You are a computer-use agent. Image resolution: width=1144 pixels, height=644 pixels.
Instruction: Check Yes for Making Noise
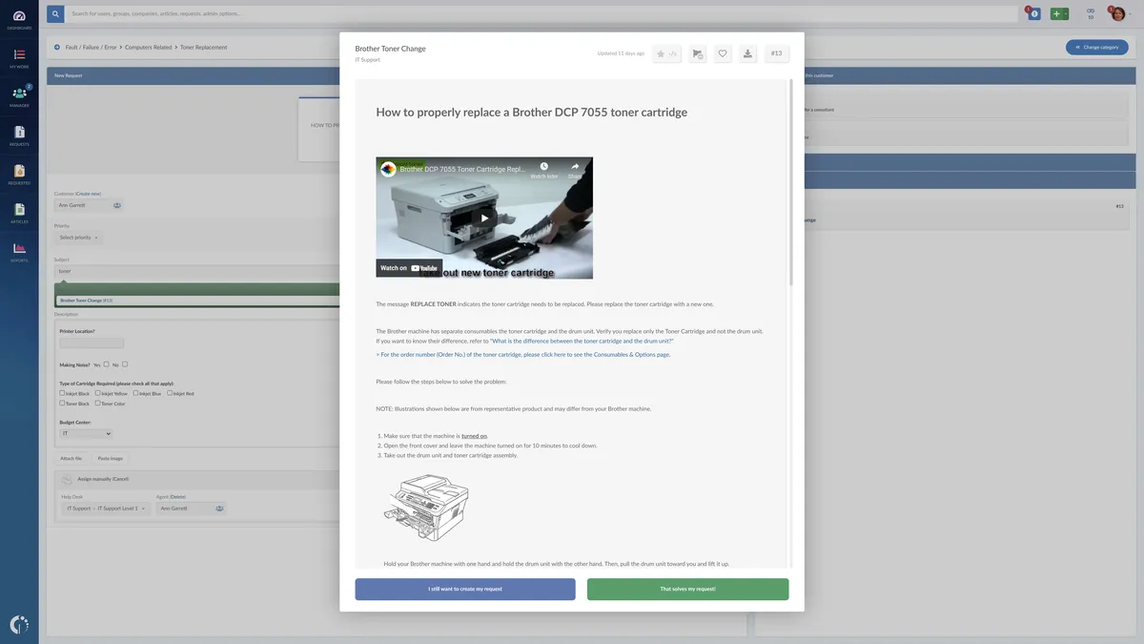point(107,364)
